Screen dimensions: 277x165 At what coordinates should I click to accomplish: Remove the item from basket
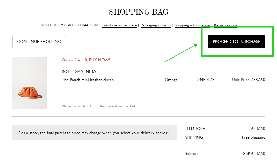tap(118, 106)
